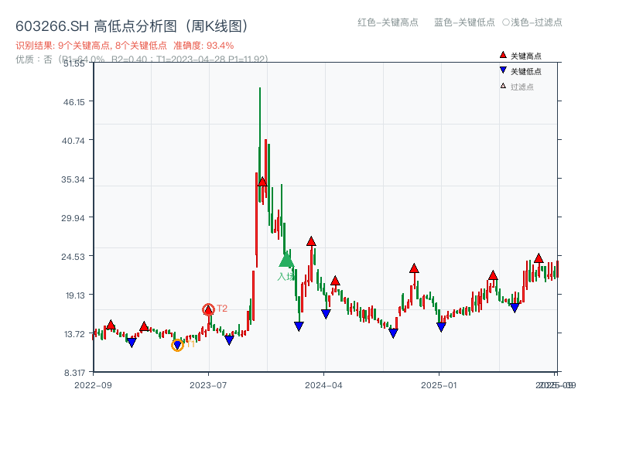
Task: Click the 603266.SH chart title
Action: (132, 24)
